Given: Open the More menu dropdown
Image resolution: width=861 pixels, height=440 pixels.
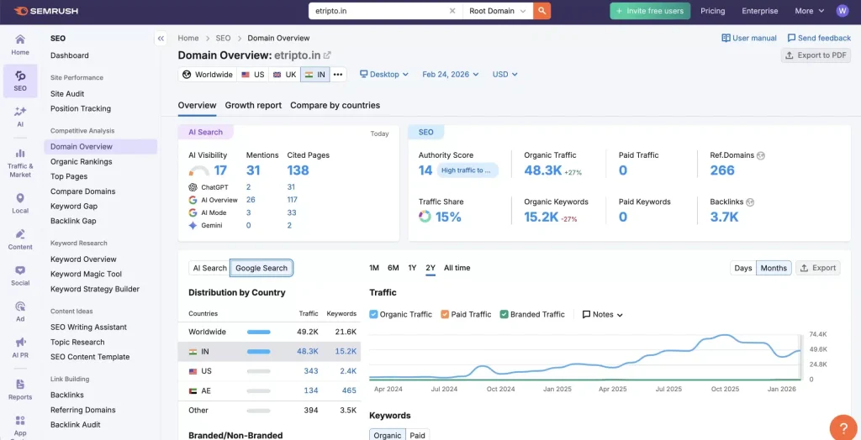Looking at the screenshot, I should point(810,11).
